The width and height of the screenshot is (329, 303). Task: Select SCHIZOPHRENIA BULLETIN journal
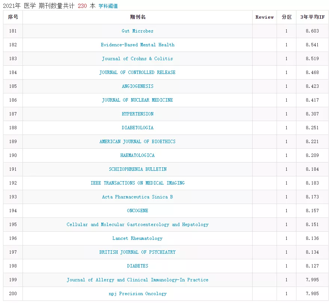pyautogui.click(x=137, y=169)
